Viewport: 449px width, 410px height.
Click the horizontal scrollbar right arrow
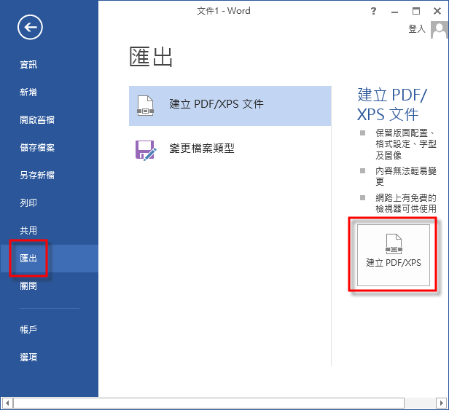click(x=442, y=403)
